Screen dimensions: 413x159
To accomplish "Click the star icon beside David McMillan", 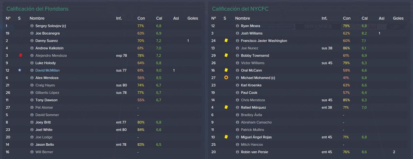I will point(19,70).
